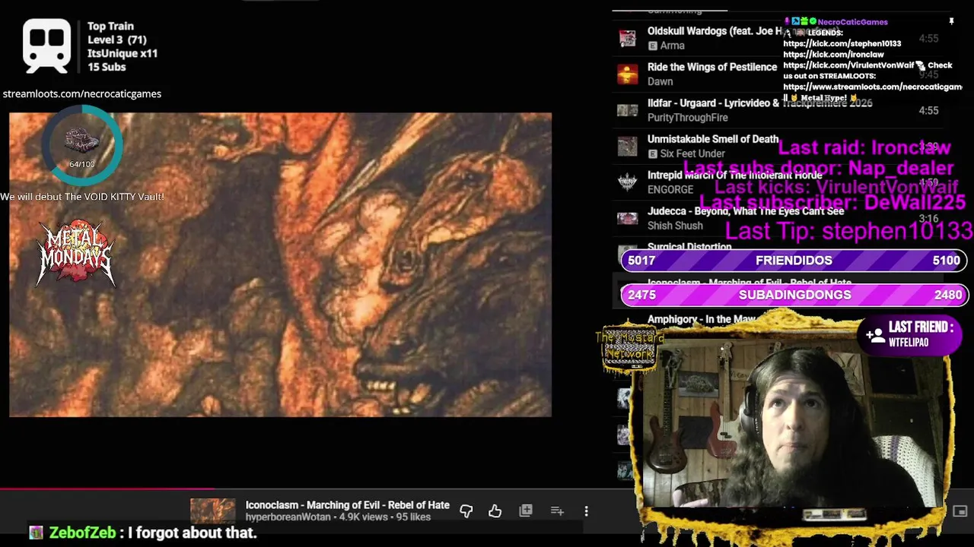Click the ENGORGE logo thumbnail
Image resolution: width=974 pixels, height=547 pixels.
point(627,182)
